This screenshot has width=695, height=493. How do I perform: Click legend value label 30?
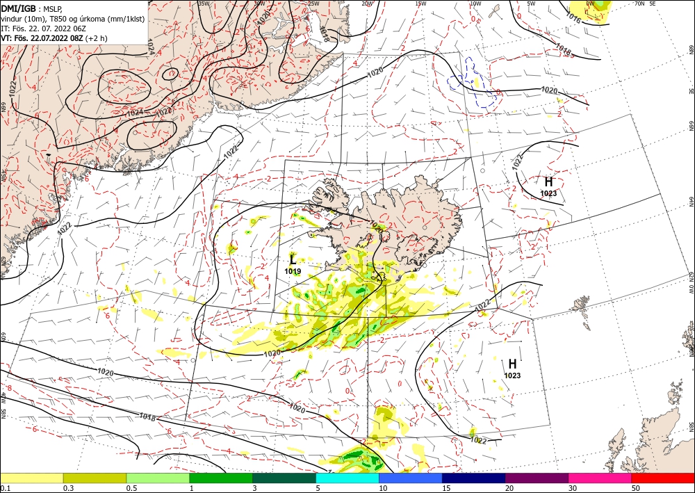coord(573,488)
